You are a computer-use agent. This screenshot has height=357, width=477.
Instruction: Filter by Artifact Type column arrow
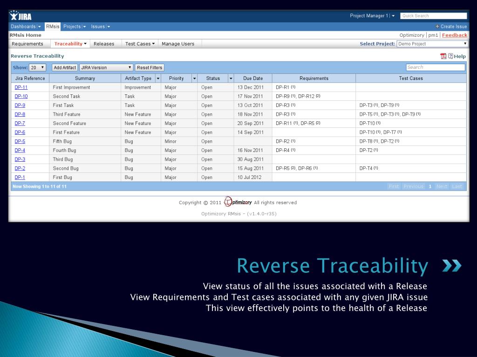158,78
